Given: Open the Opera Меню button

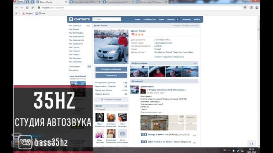Looking at the screenshot, I should (x=19, y=1).
